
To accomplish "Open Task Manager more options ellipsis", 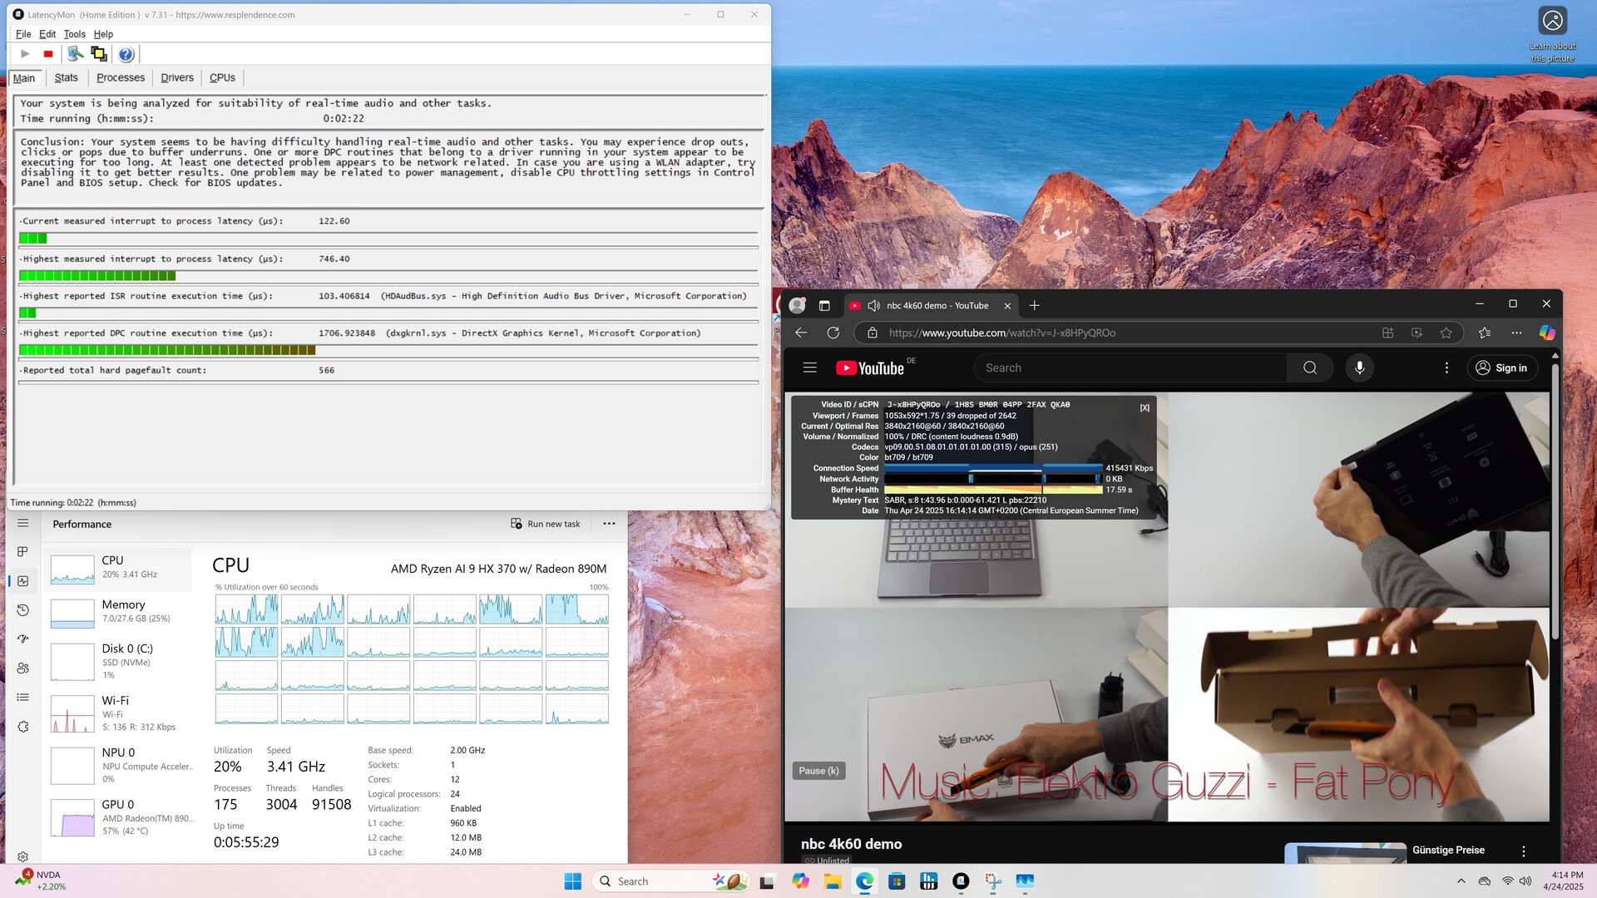I will (x=609, y=524).
